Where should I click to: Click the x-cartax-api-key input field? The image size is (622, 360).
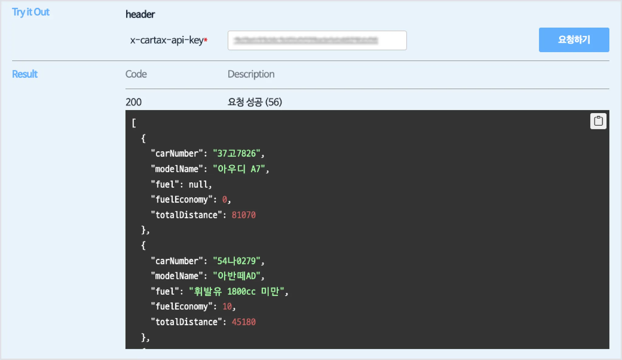coord(317,40)
